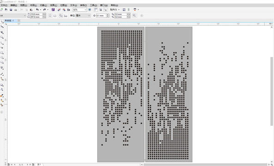The image size is (274, 166).
Task: Click the 贴齐 snap-to button
Action: pyautogui.click(x=115, y=10)
